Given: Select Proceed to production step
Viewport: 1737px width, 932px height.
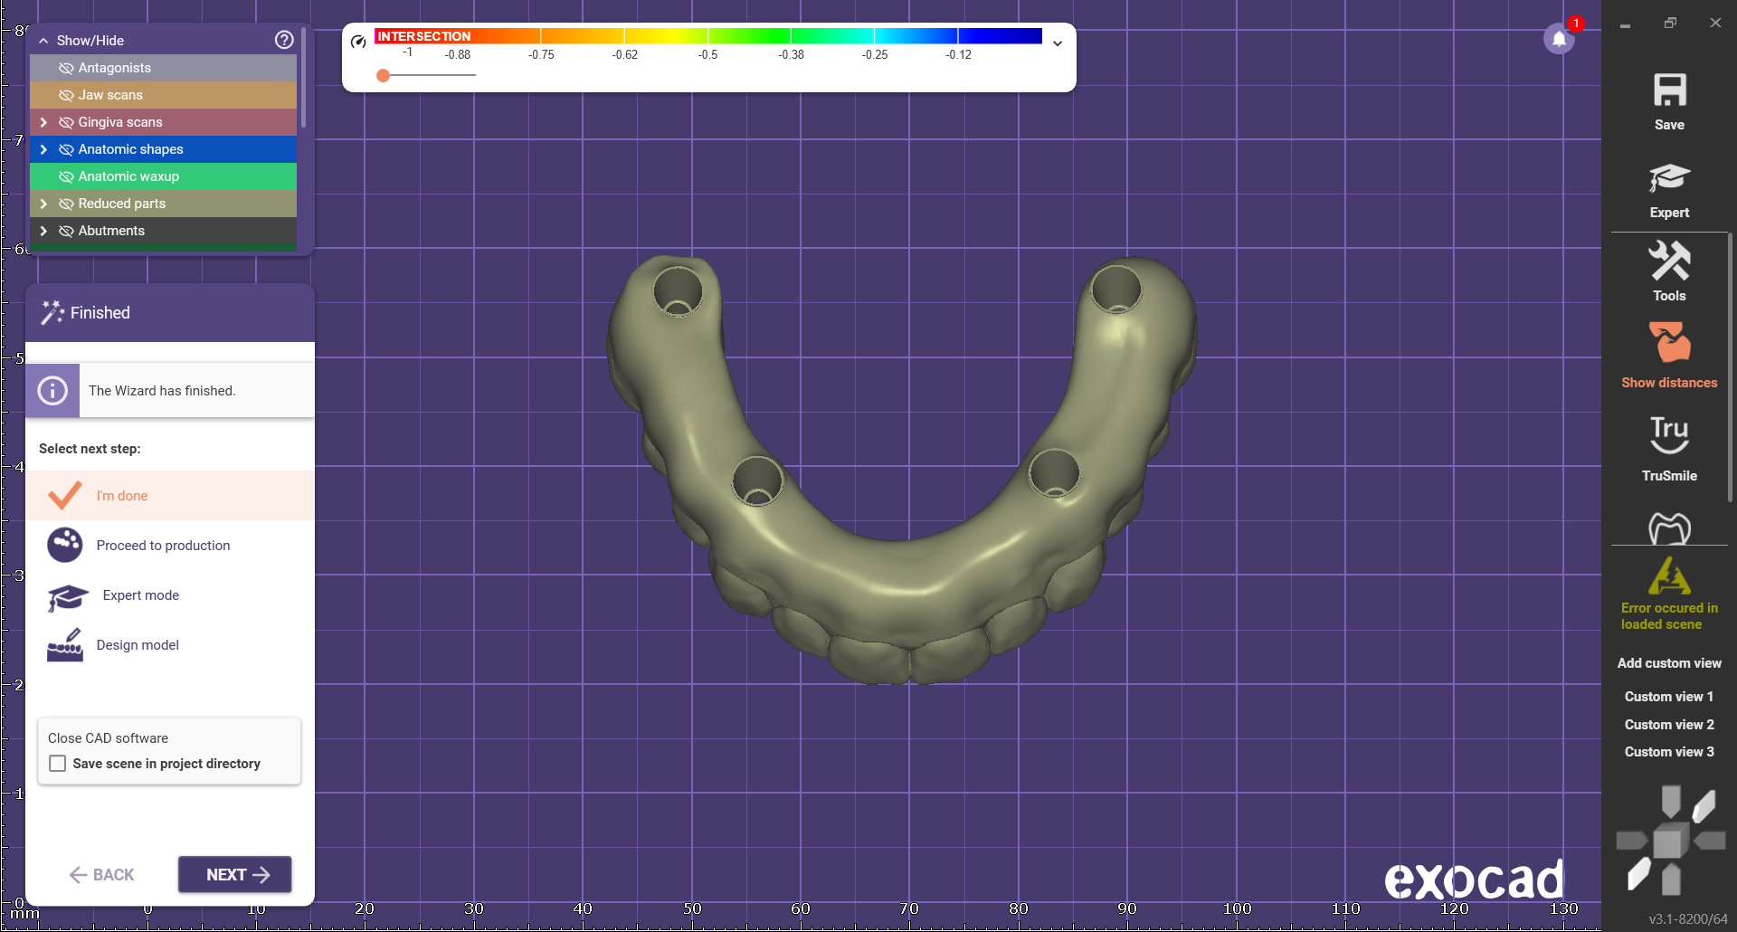Looking at the screenshot, I should click(170, 545).
